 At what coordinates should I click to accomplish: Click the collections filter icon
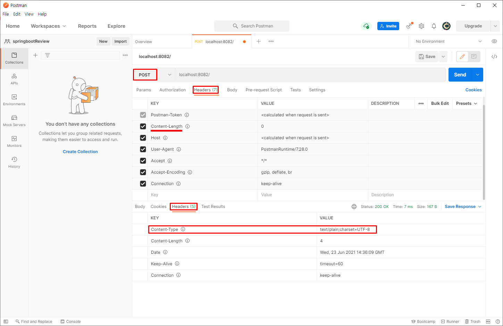coord(48,55)
